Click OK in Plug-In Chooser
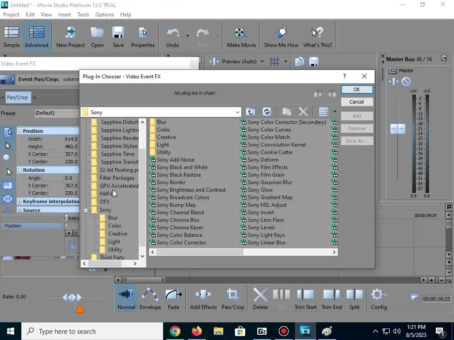Viewport: 454px width, 340px height. click(357, 89)
